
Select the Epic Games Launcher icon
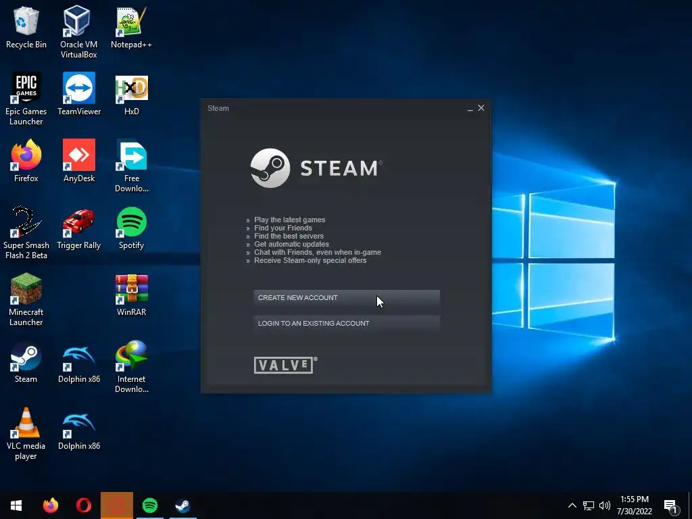click(26, 99)
